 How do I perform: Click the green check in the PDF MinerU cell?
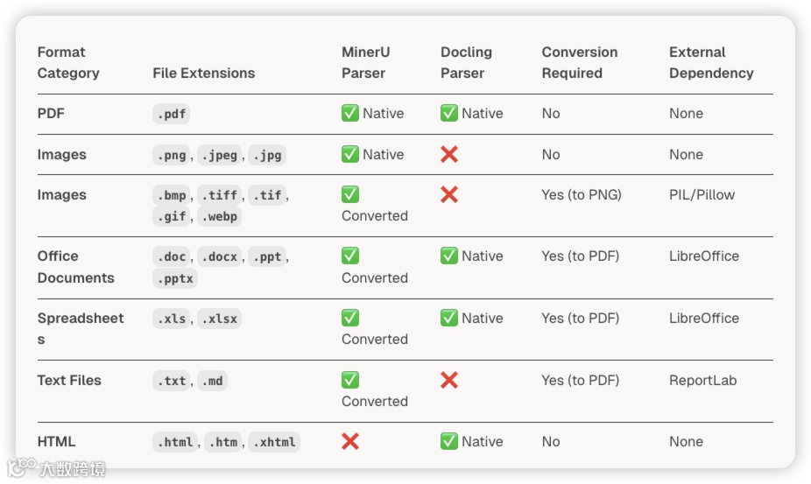click(350, 114)
